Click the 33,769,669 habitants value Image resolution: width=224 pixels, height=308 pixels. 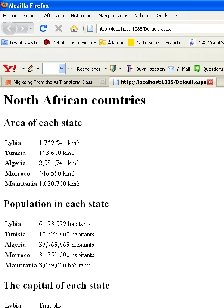point(66,245)
